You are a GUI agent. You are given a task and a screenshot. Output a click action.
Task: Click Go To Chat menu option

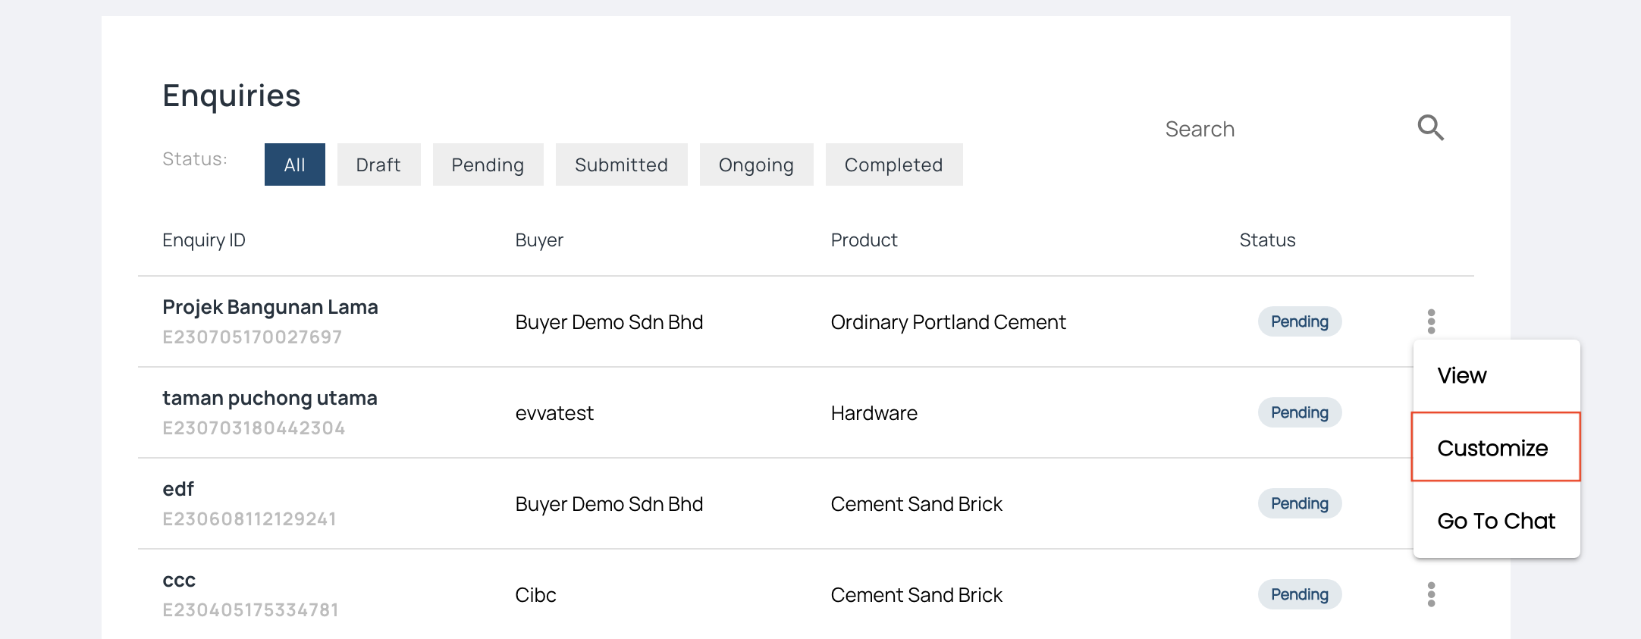pos(1496,521)
